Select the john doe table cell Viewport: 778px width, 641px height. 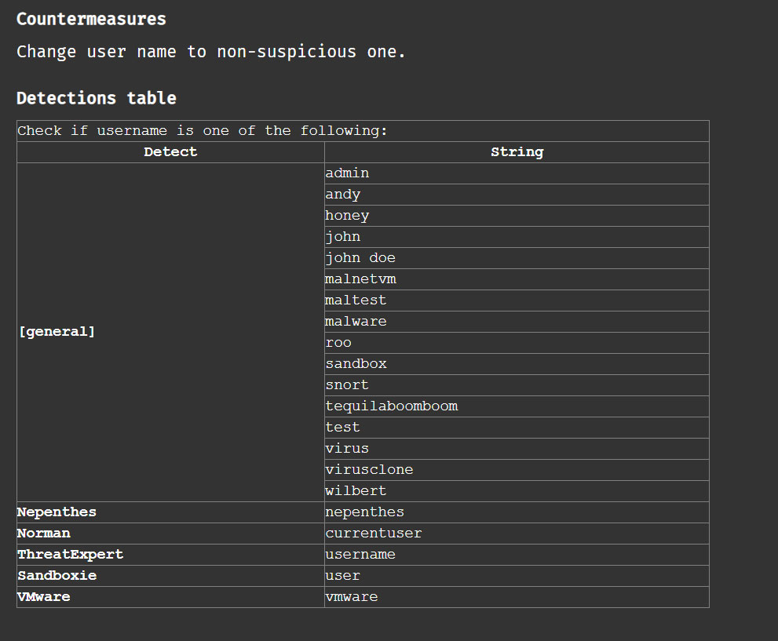point(517,258)
